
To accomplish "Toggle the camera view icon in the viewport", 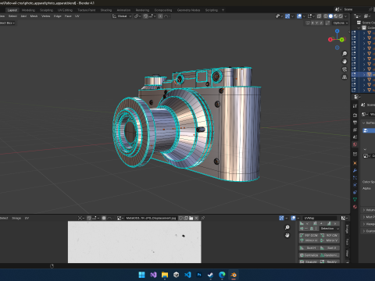I will [x=345, y=69].
